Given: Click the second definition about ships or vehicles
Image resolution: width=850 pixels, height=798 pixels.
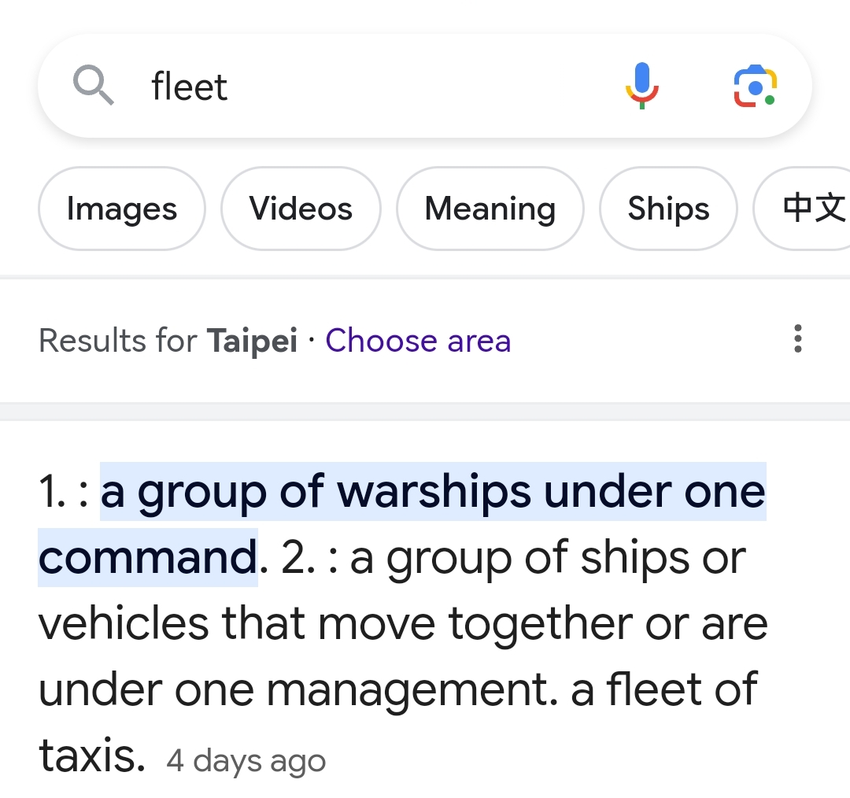Looking at the screenshot, I should pyautogui.click(x=403, y=623).
